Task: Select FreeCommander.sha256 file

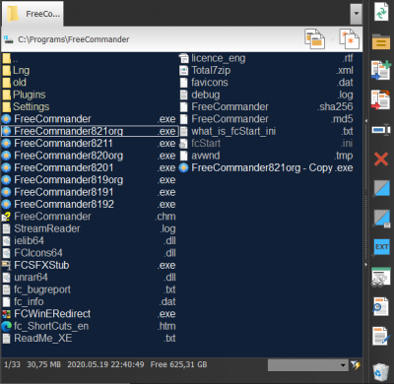Action: tap(267, 107)
